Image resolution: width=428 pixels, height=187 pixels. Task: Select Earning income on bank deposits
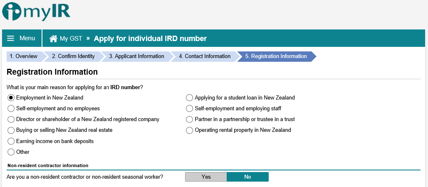coord(11,141)
